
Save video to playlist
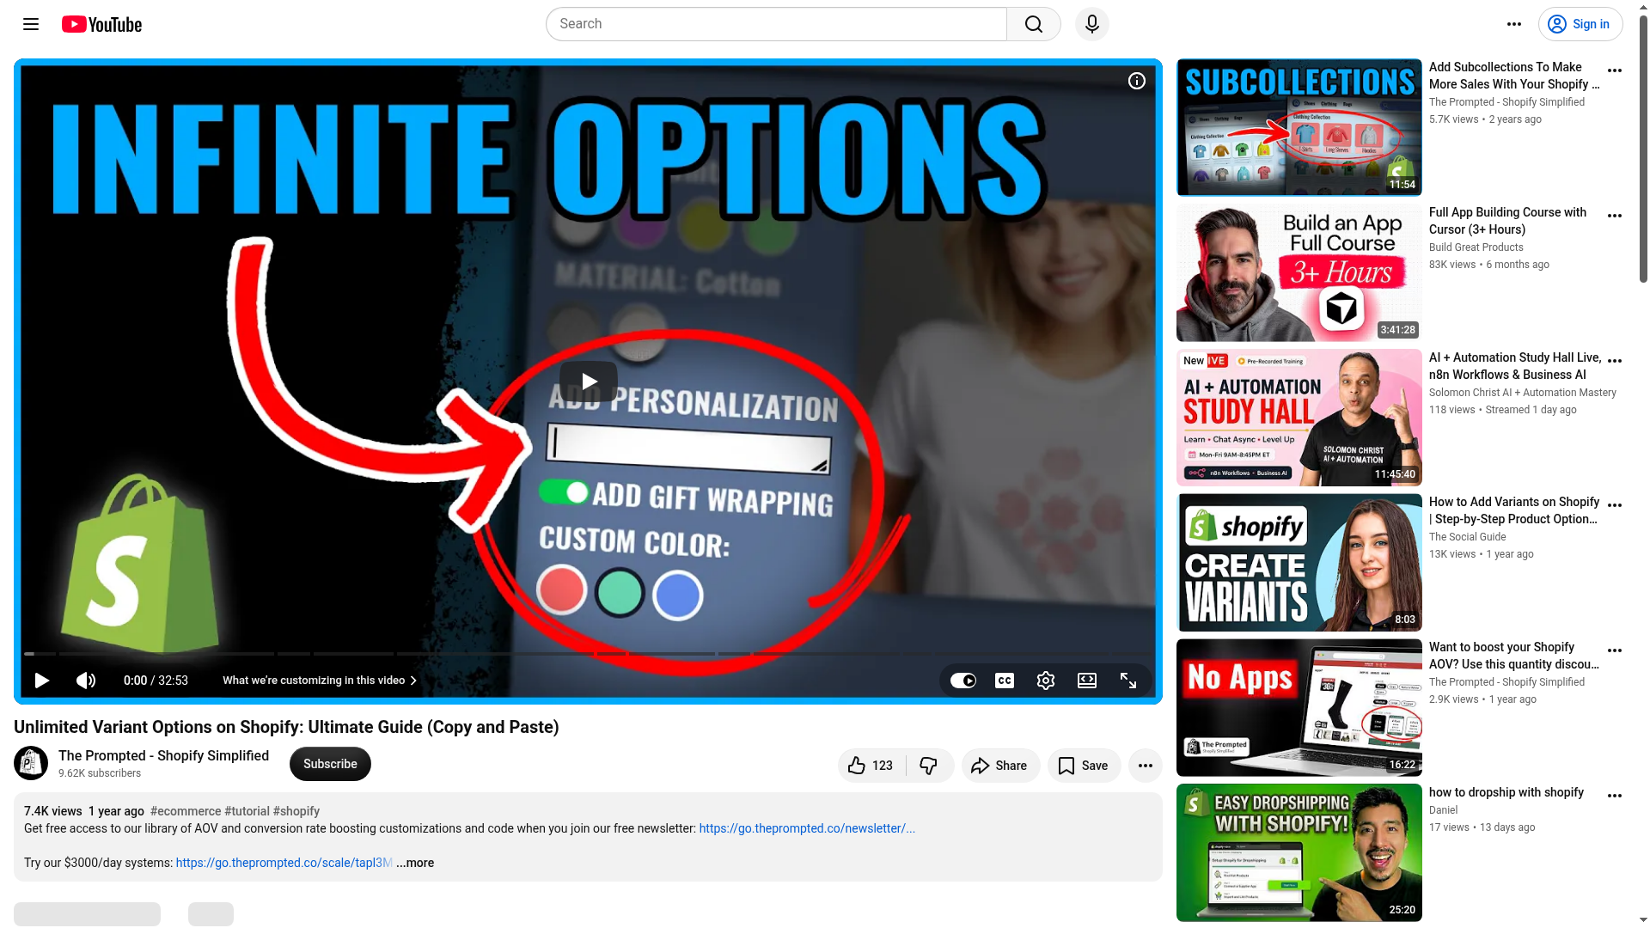tap(1084, 766)
